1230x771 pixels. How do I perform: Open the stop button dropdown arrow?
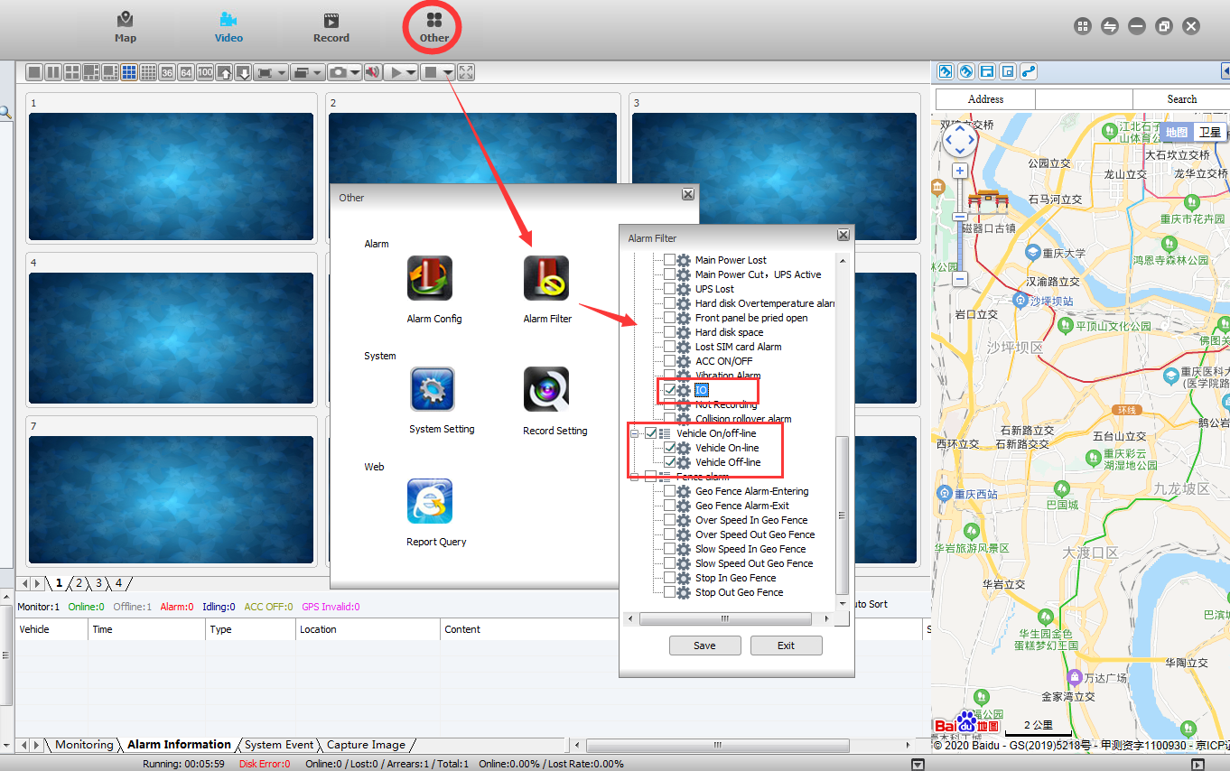pos(449,72)
